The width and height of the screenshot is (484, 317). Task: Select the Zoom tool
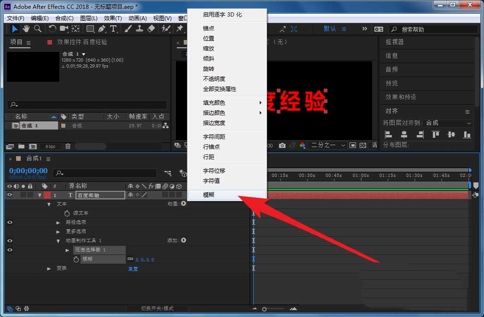(38, 29)
